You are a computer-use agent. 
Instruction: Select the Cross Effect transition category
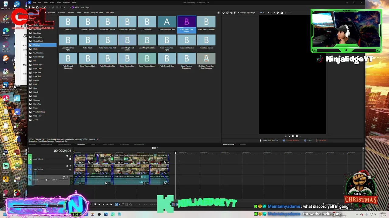[x=38, y=41]
